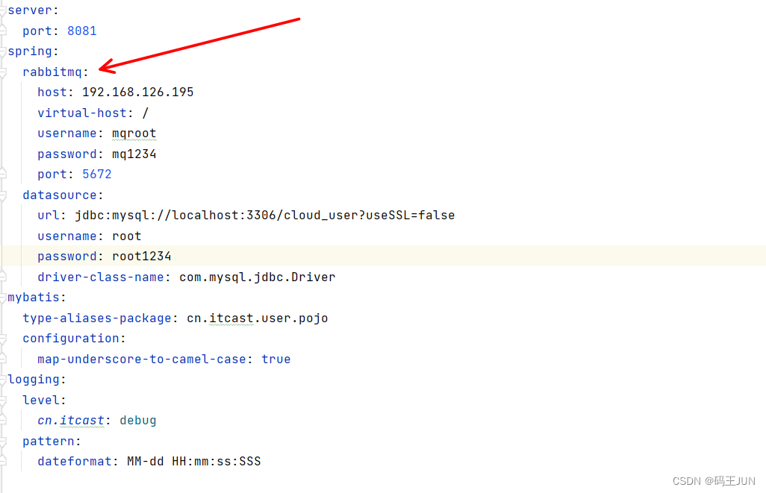Click the underlined mqroot username

pyautogui.click(x=134, y=133)
